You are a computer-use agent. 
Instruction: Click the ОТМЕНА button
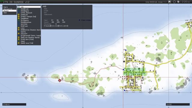coord(14,104)
